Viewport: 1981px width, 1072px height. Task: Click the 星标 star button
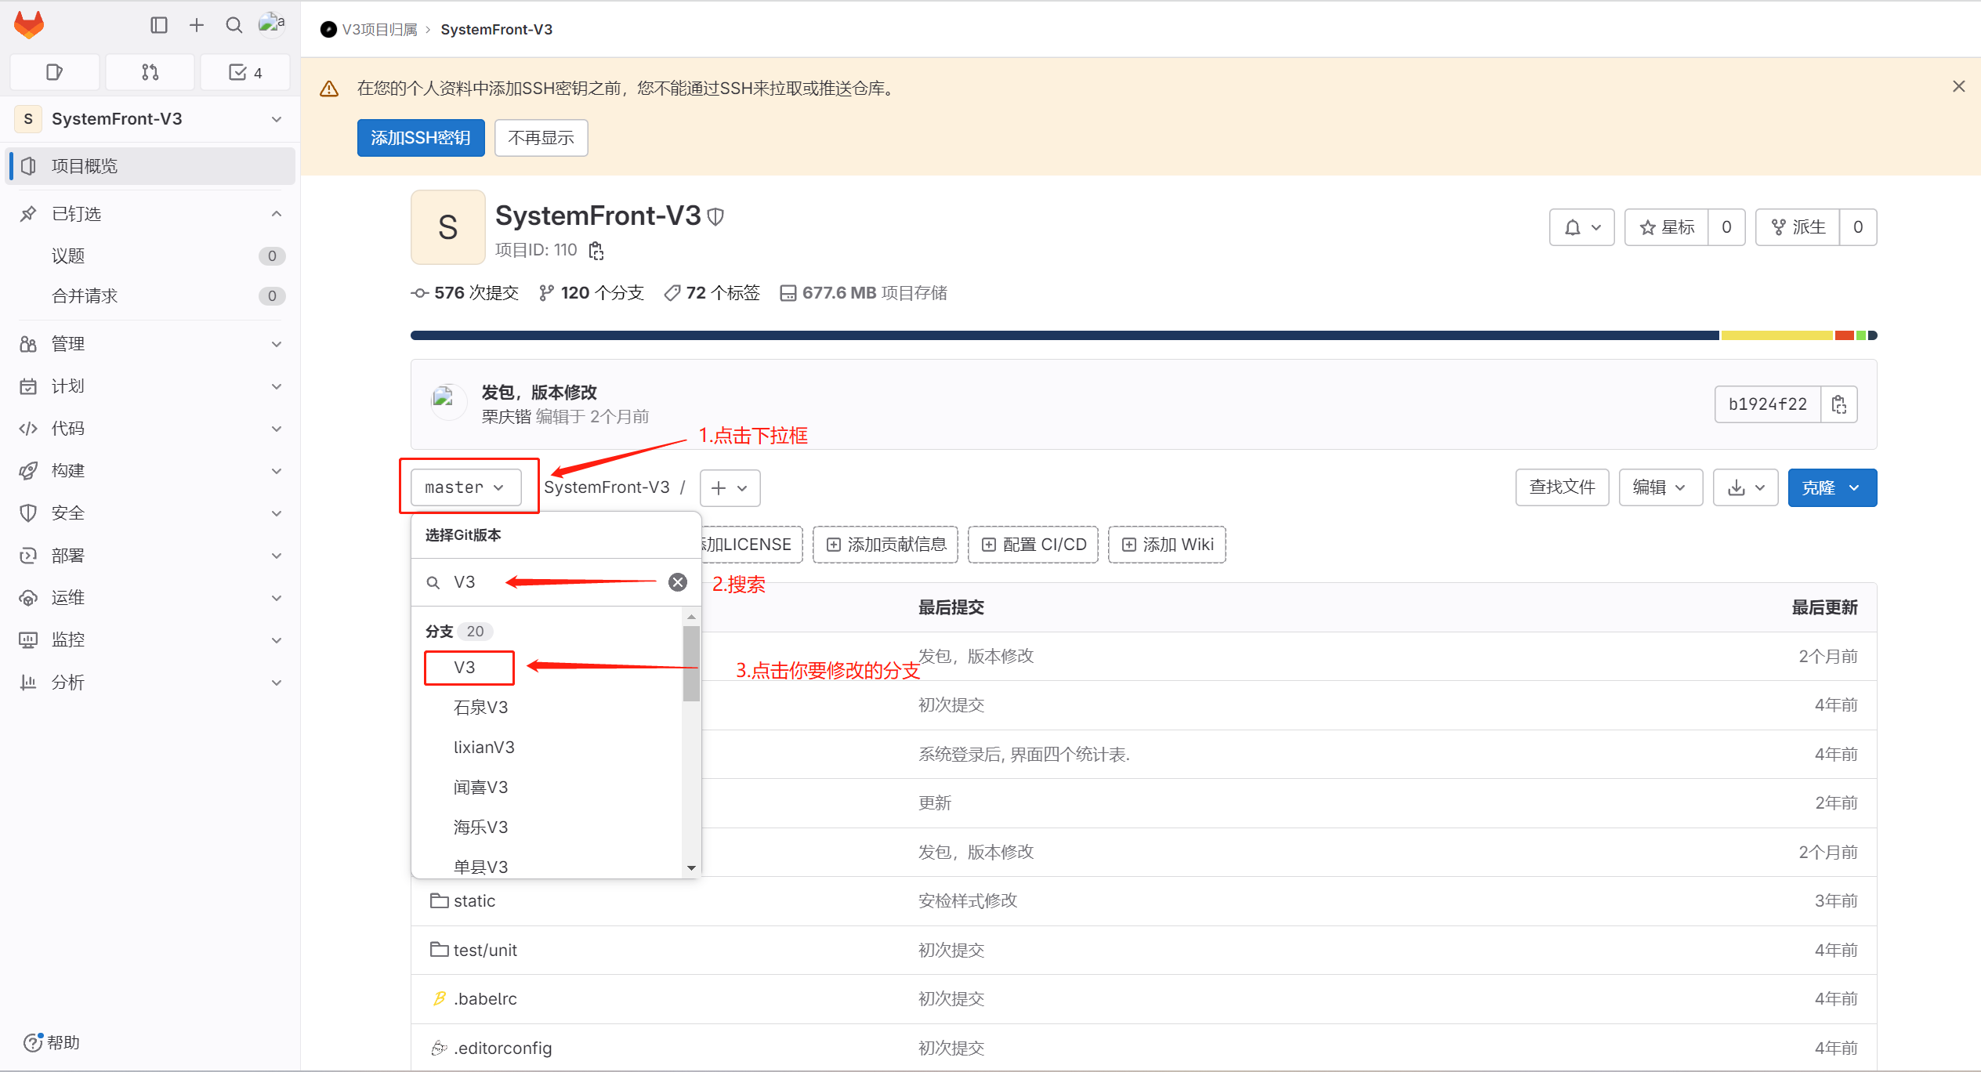pyautogui.click(x=1667, y=227)
